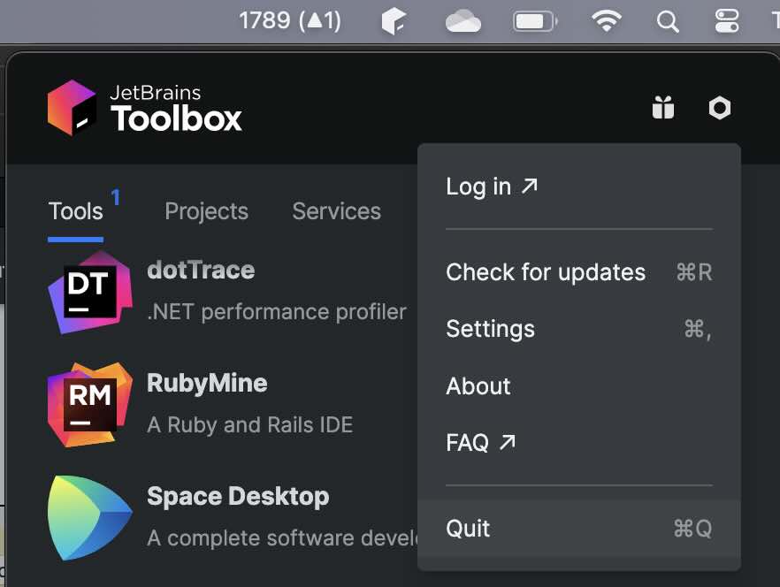Image resolution: width=780 pixels, height=587 pixels.
Task: Click the Space Desktop app icon
Action: click(x=89, y=518)
